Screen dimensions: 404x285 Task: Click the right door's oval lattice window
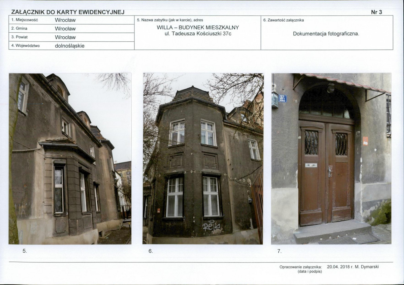tap(341, 144)
